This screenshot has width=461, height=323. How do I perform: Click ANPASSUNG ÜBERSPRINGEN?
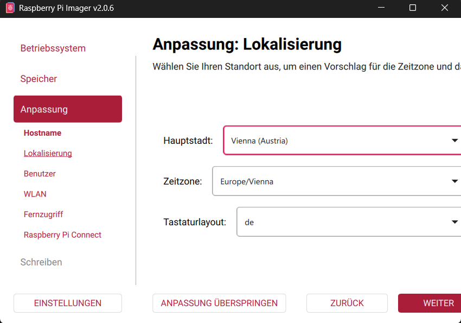[219, 303]
